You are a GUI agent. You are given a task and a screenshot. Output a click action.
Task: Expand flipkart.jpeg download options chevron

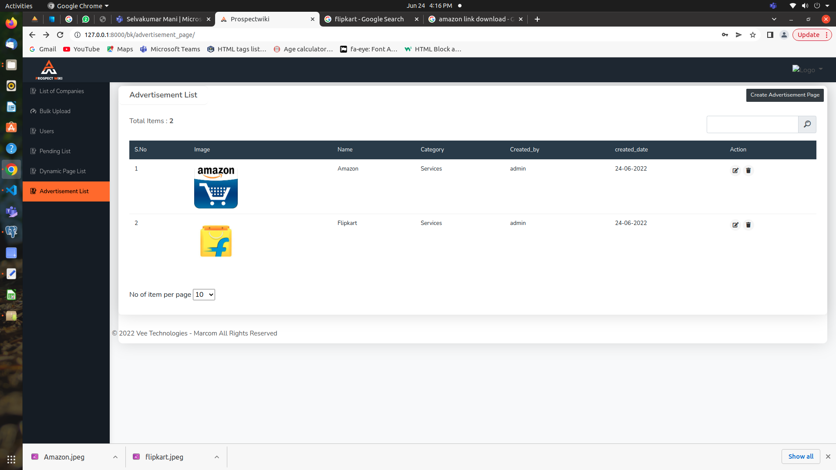(217, 457)
